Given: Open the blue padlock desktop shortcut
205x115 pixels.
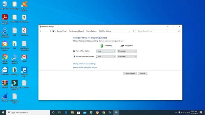Looking at the screenshot, I should coord(5,32).
